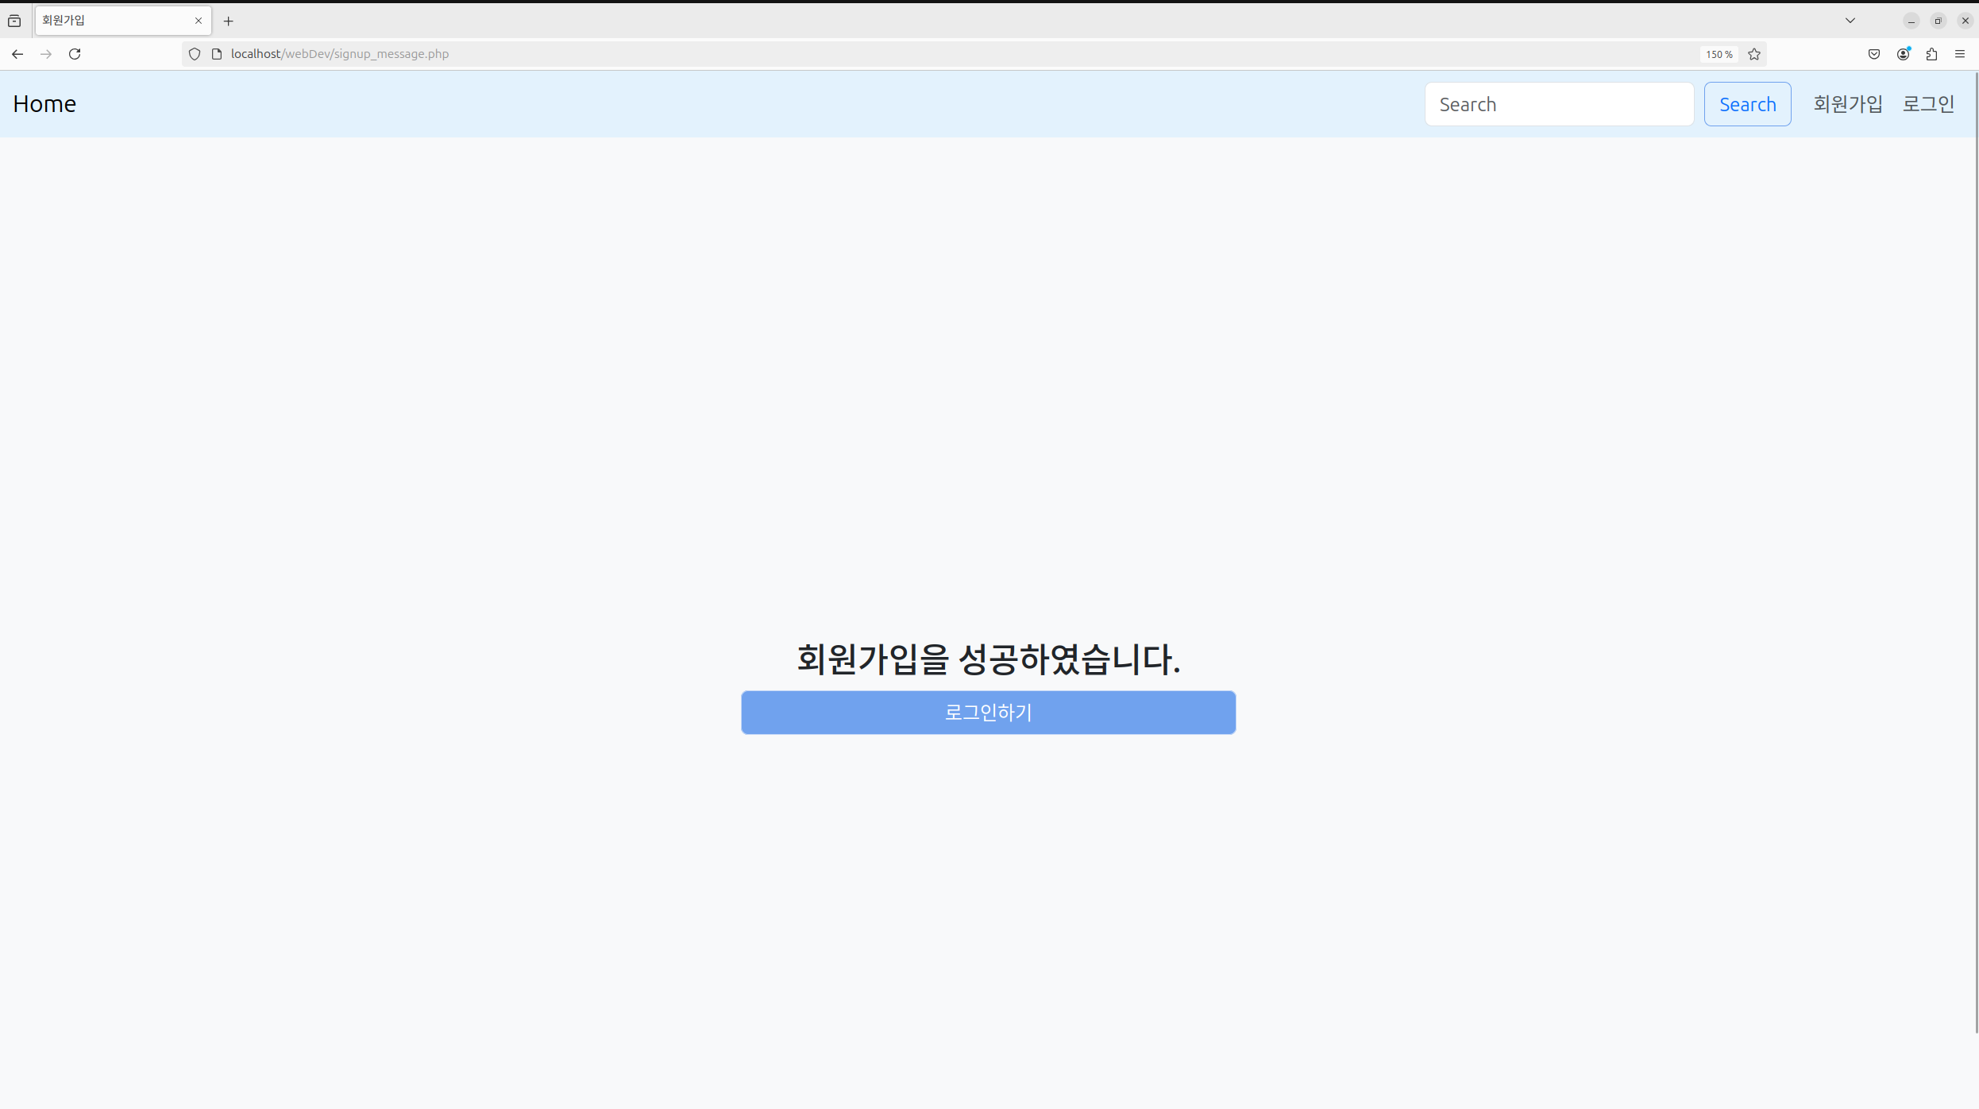Click the forward navigation arrow

[x=45, y=53]
